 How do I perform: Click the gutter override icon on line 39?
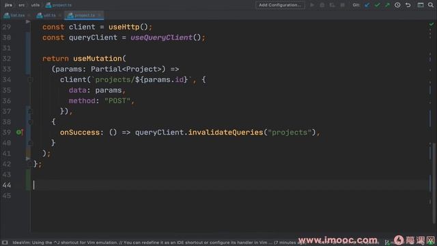pyautogui.click(x=19, y=132)
